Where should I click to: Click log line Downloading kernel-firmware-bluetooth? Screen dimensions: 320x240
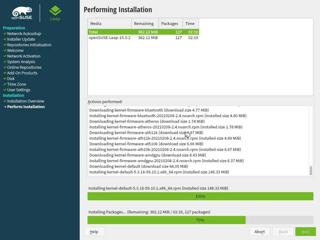point(149,110)
